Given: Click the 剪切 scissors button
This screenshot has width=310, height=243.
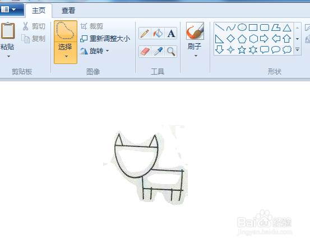Looking at the screenshot, I should click(x=34, y=26).
